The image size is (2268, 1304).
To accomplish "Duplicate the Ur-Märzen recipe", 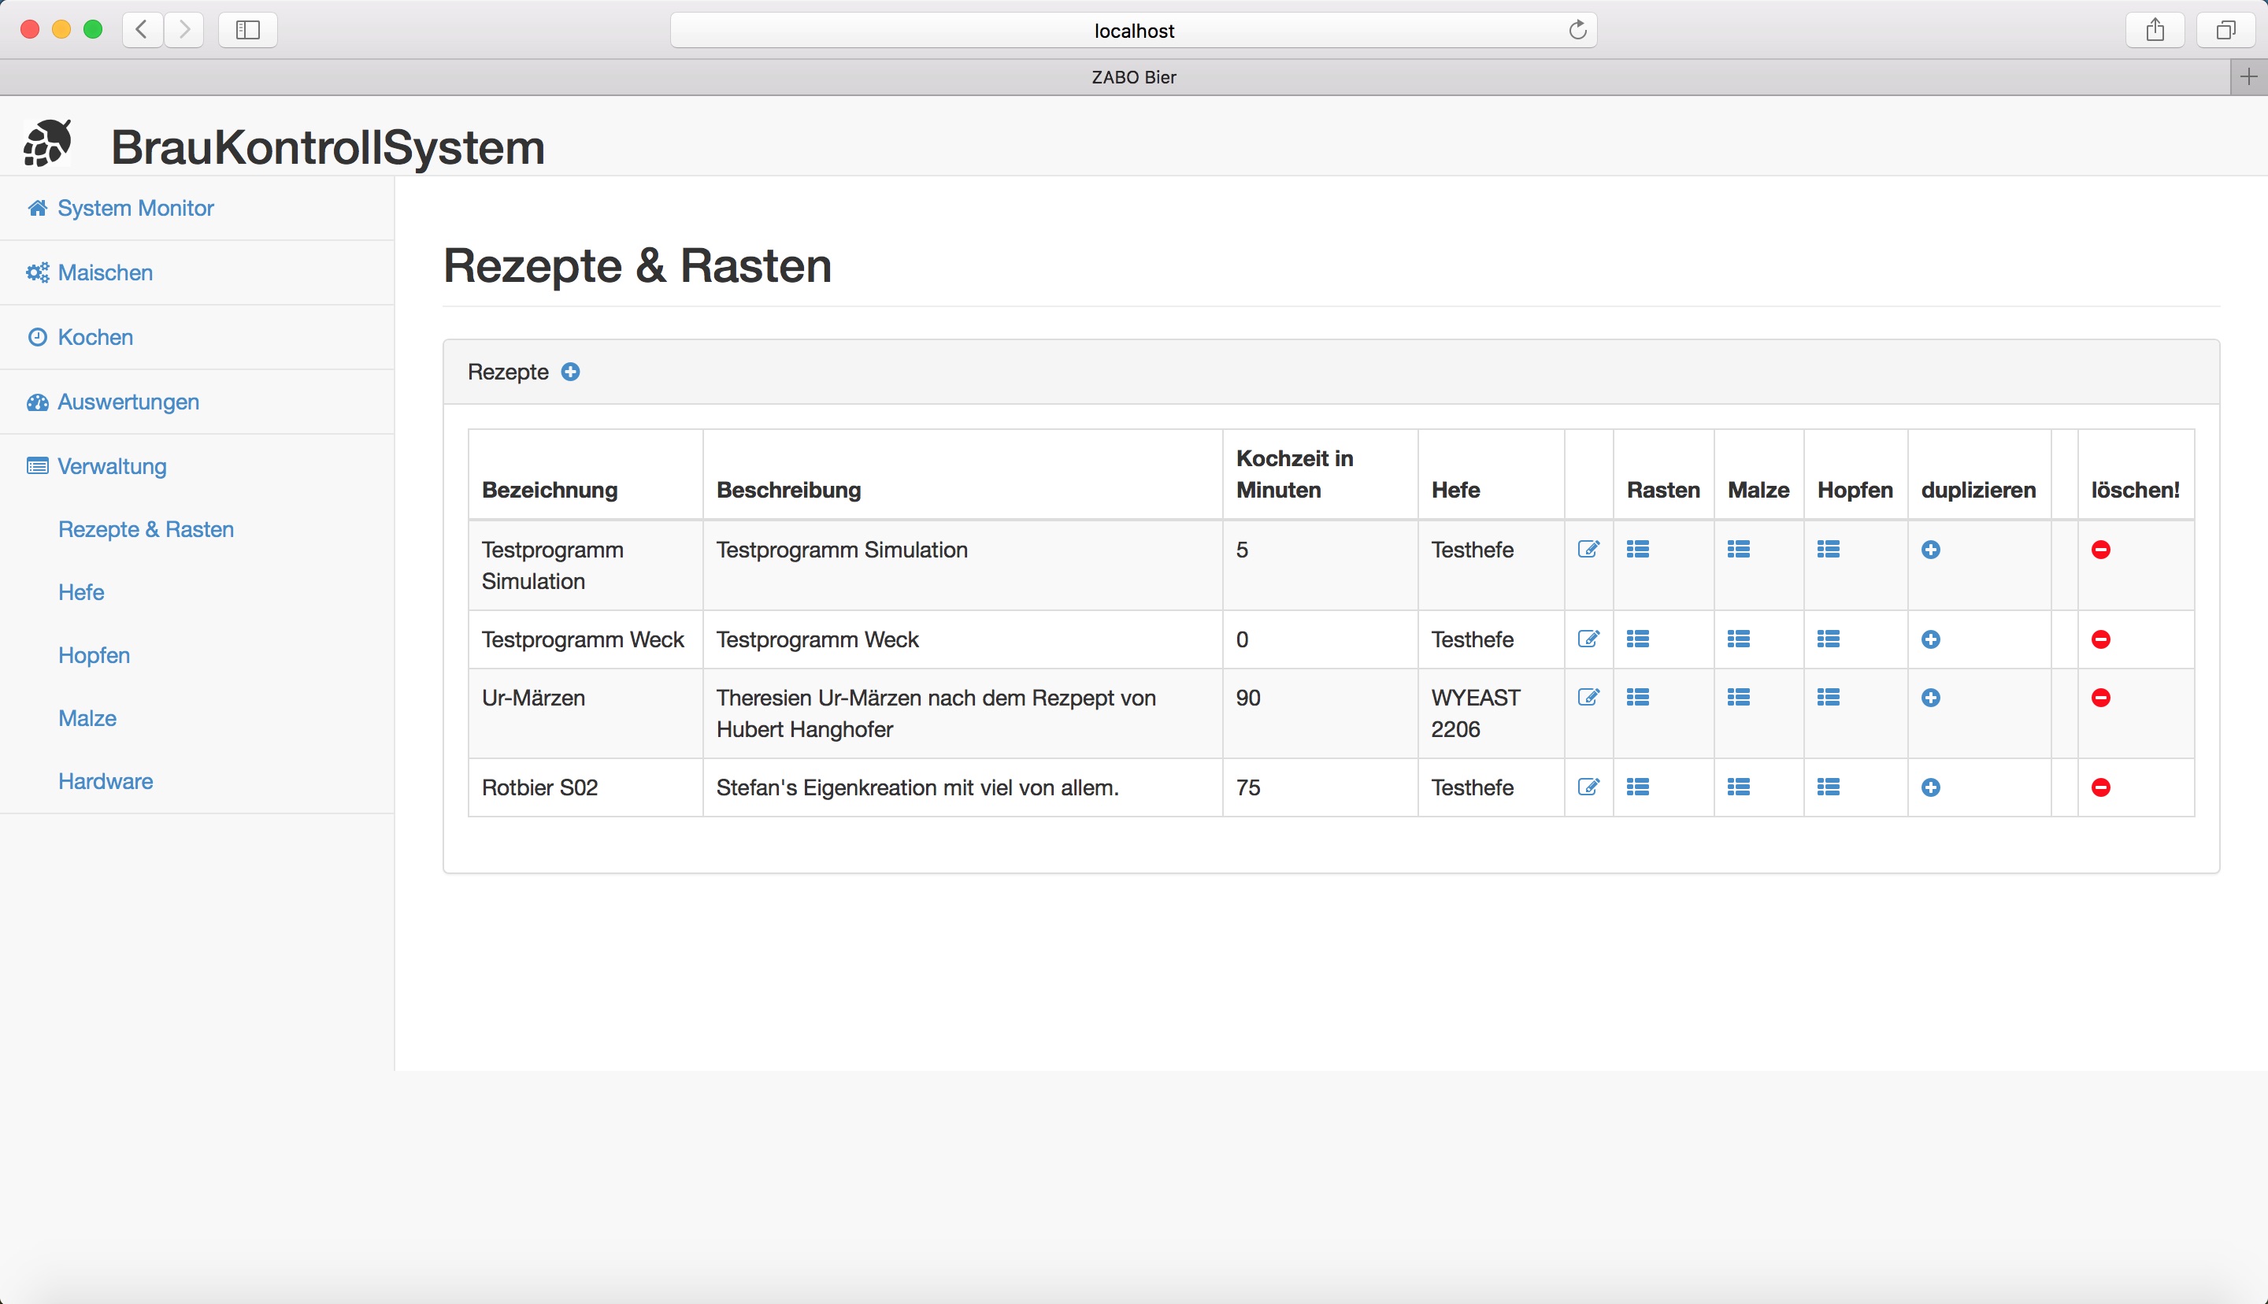I will pos(1930,698).
